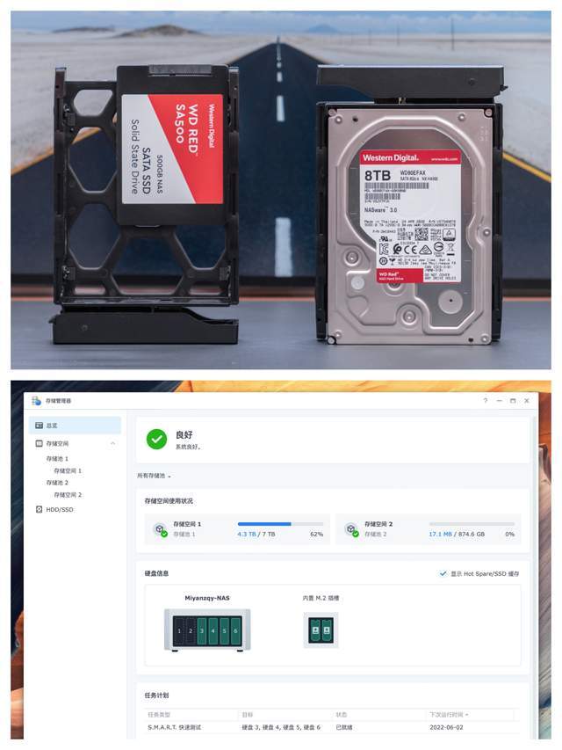The image size is (562, 750).
Task: Sort by 目标 column header
Action: (247, 715)
